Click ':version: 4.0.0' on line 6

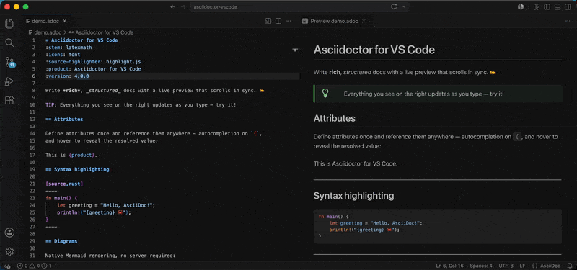67,76
